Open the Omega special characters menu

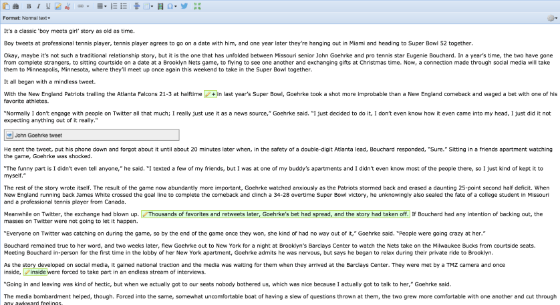(172, 6)
